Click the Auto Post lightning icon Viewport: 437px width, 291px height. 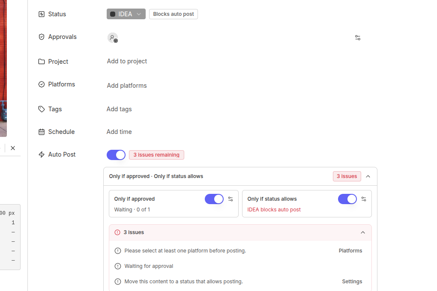click(x=42, y=154)
